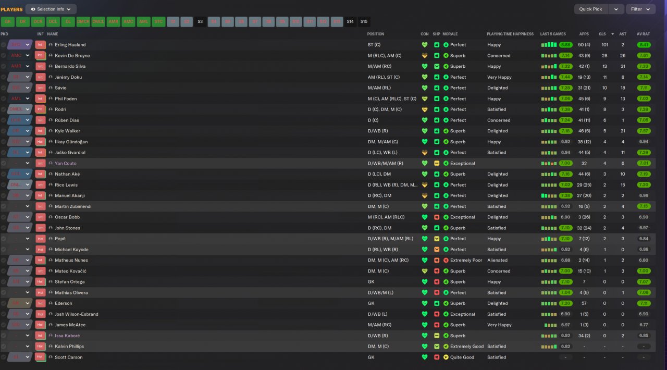The height and width of the screenshot is (370, 667).
Task: Toggle the picked circle for James McAtee
Action: [x=4, y=325]
